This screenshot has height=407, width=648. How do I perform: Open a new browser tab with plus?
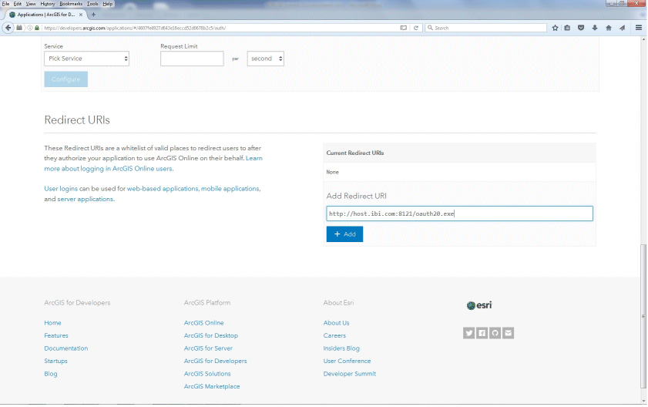(x=93, y=15)
